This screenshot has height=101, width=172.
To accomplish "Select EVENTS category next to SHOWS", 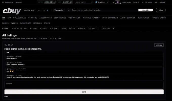I will pyautogui.click(x=14, y=23).
